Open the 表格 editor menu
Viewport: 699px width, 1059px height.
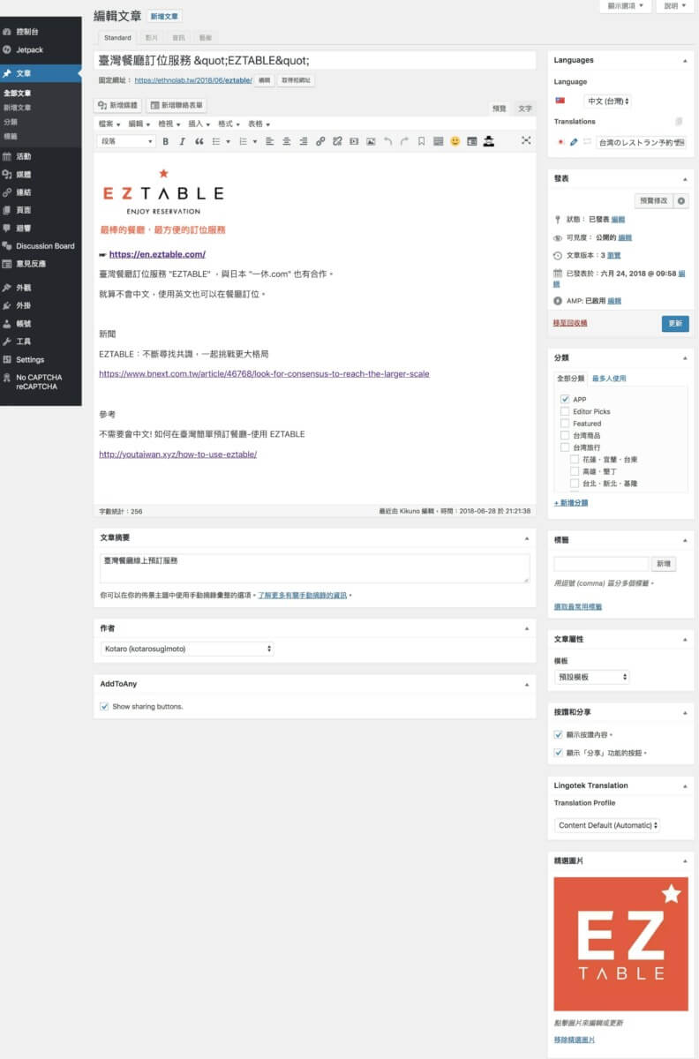(x=259, y=124)
